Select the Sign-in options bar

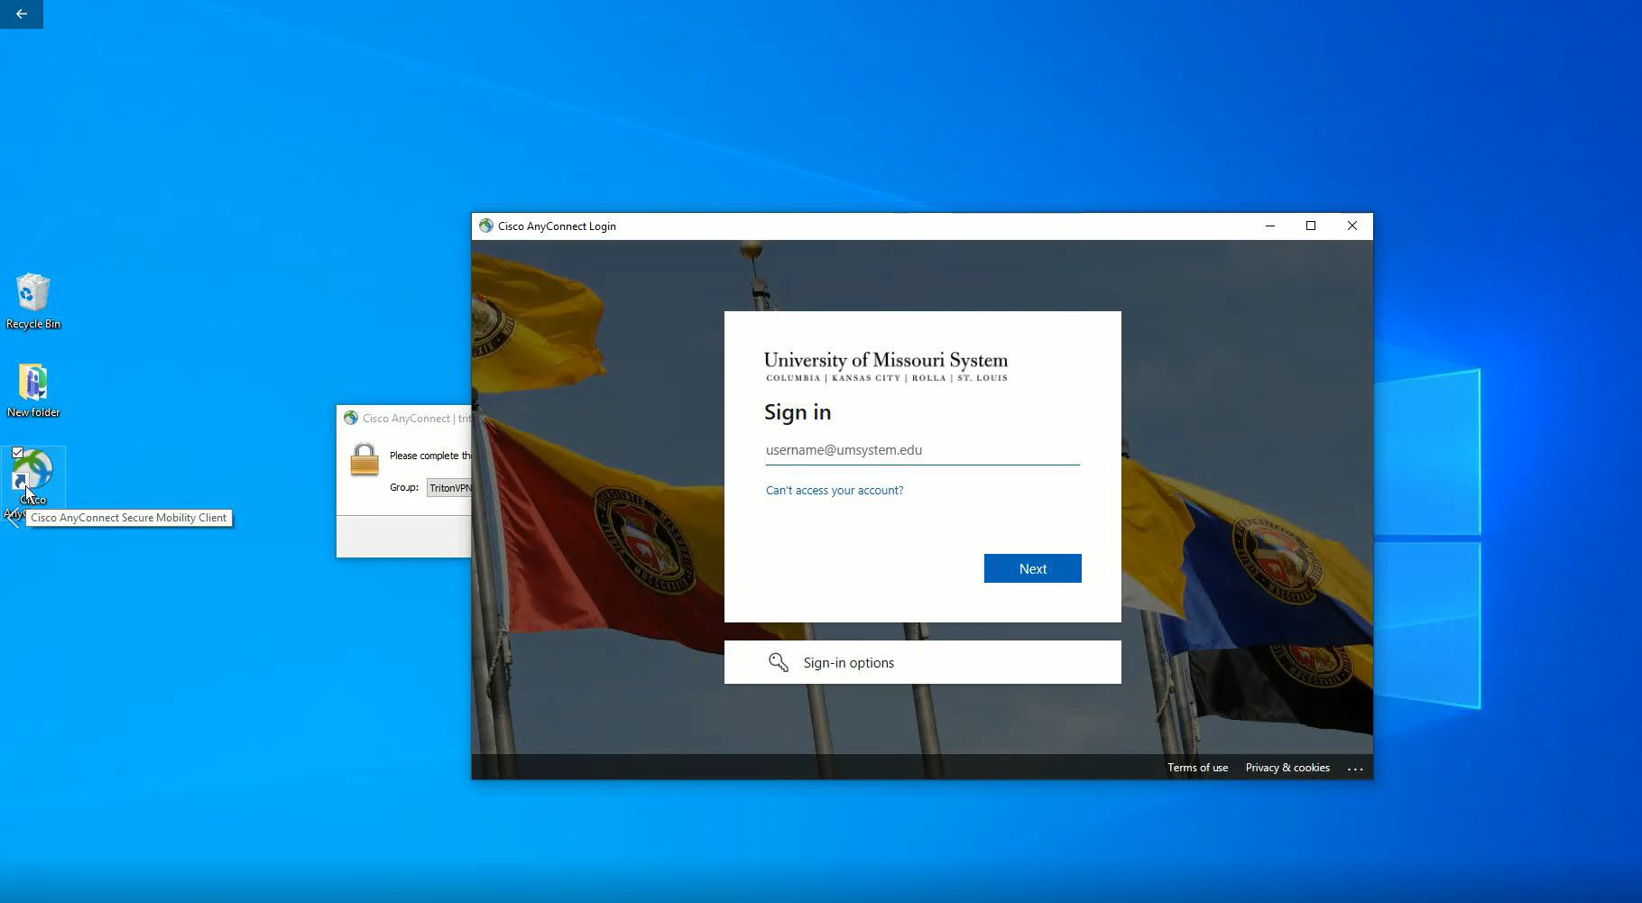(922, 662)
